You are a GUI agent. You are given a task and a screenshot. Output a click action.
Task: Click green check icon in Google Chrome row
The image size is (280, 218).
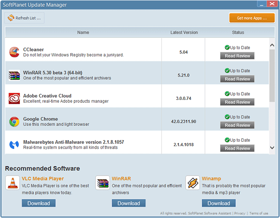227,117
